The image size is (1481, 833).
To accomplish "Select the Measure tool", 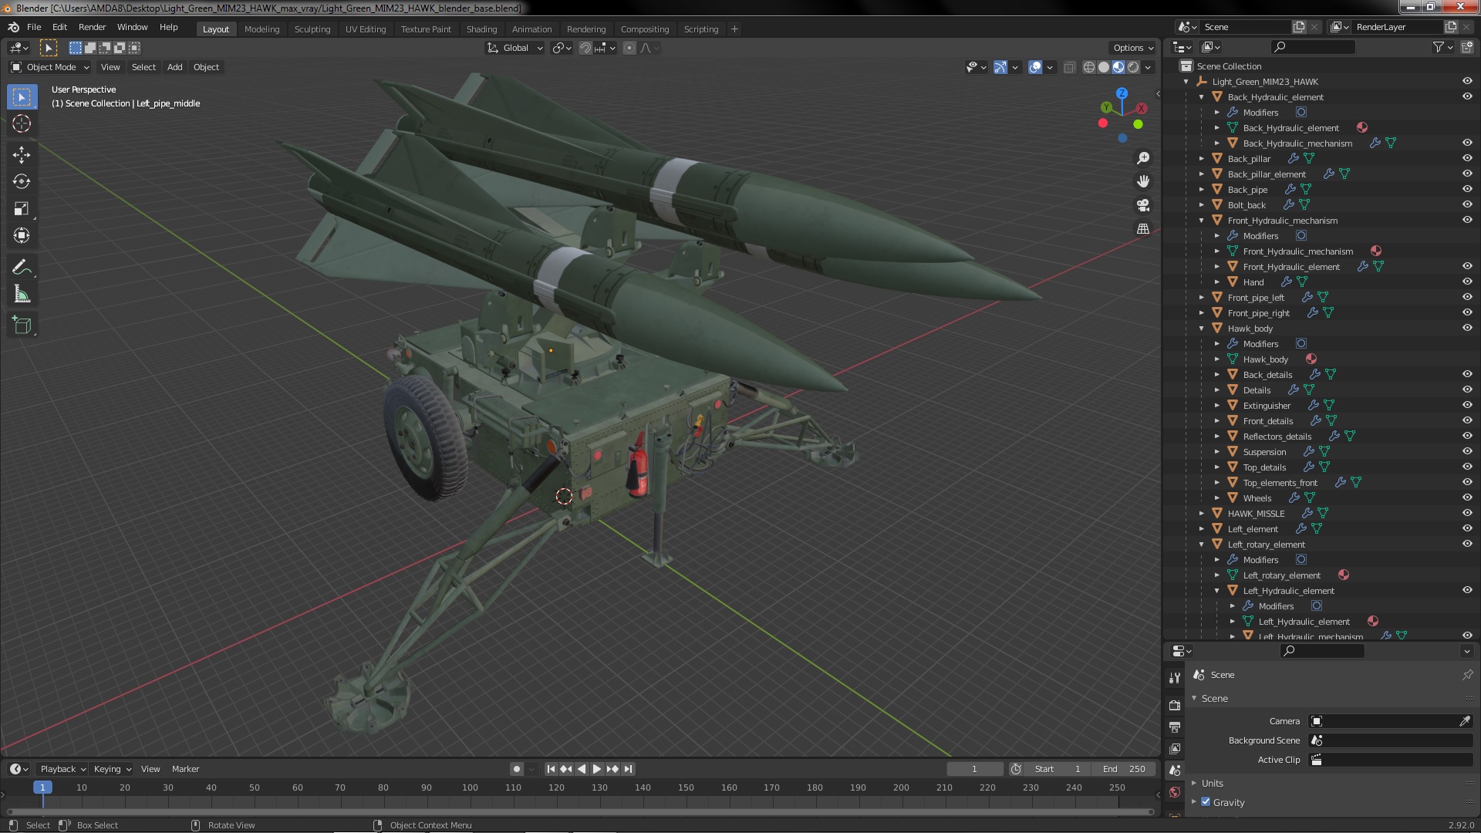I will tap(22, 295).
